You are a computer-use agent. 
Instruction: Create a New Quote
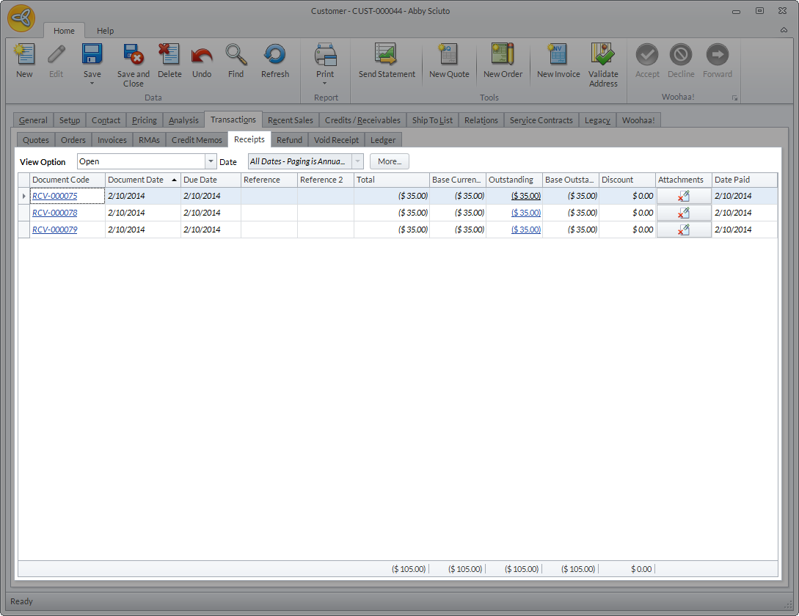(449, 56)
